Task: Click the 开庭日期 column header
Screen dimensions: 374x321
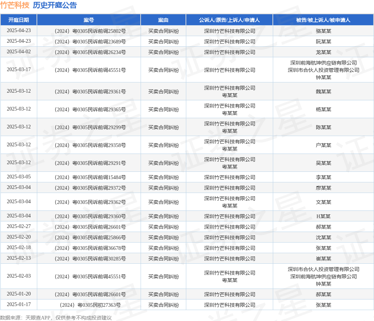Action: tap(19, 20)
